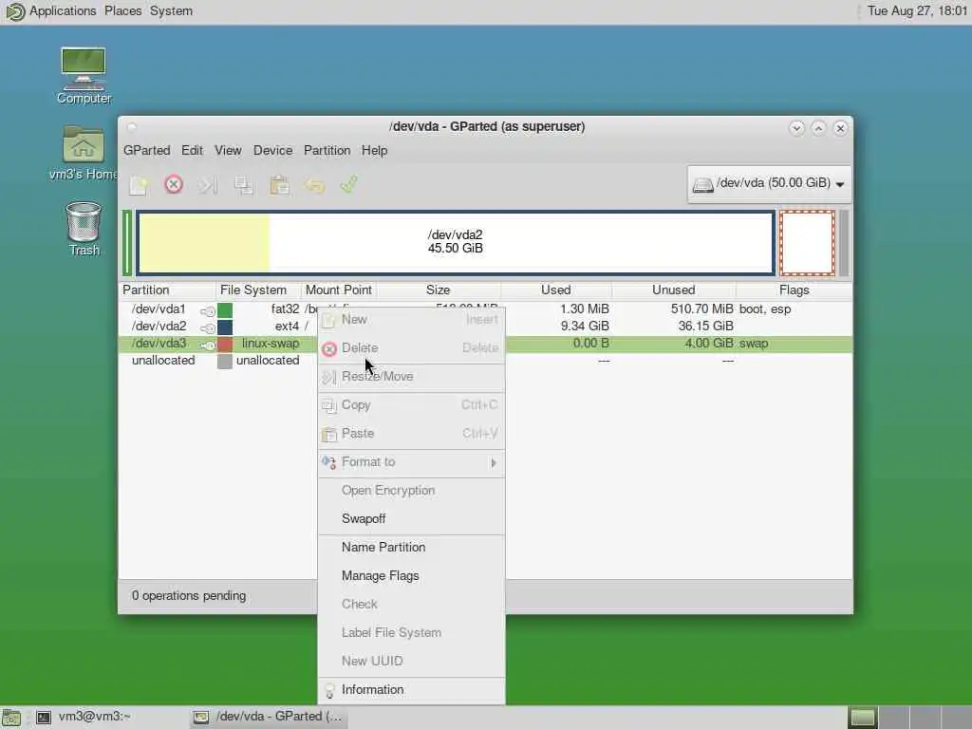Image resolution: width=972 pixels, height=729 pixels.
Task: Click the show desktop icon in bottom panel
Action: [x=11, y=718]
